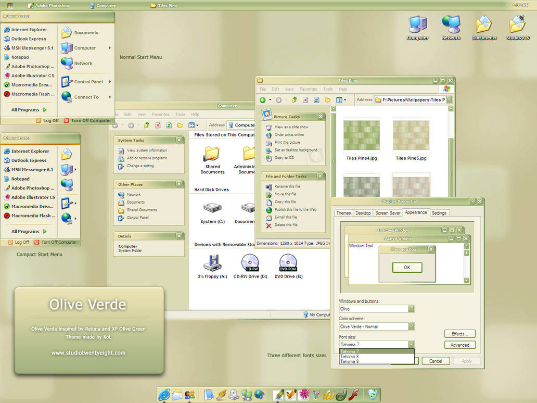Switch to the Desktop tab

click(x=363, y=213)
